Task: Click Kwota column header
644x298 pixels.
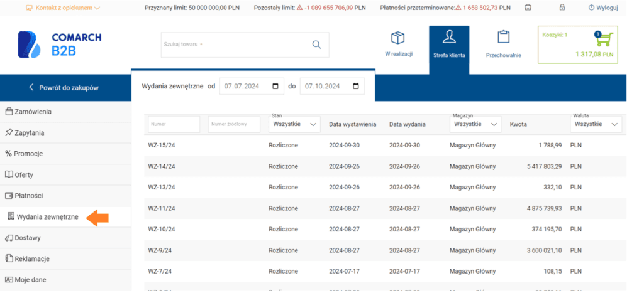Action: coord(518,124)
